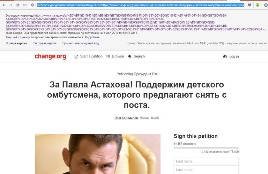Image resolution: width=268 pixels, height=174 pixels.
Task: Click Search in the site navigation
Action: (x=137, y=56)
